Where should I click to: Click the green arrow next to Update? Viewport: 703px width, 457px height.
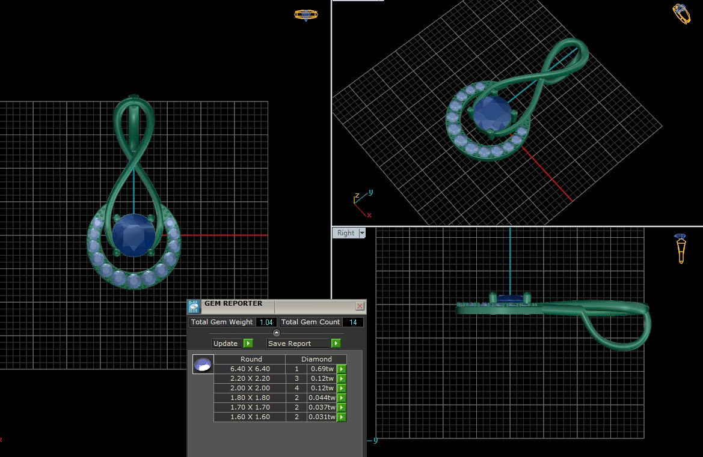click(x=248, y=344)
